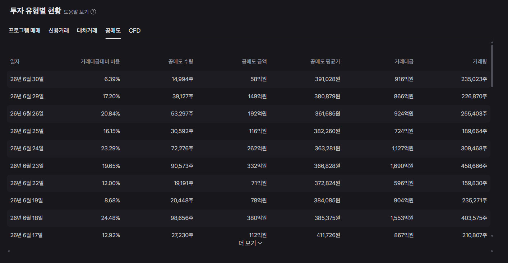Click the 일자 column header
The width and height of the screenshot is (508, 263).
click(x=15, y=61)
